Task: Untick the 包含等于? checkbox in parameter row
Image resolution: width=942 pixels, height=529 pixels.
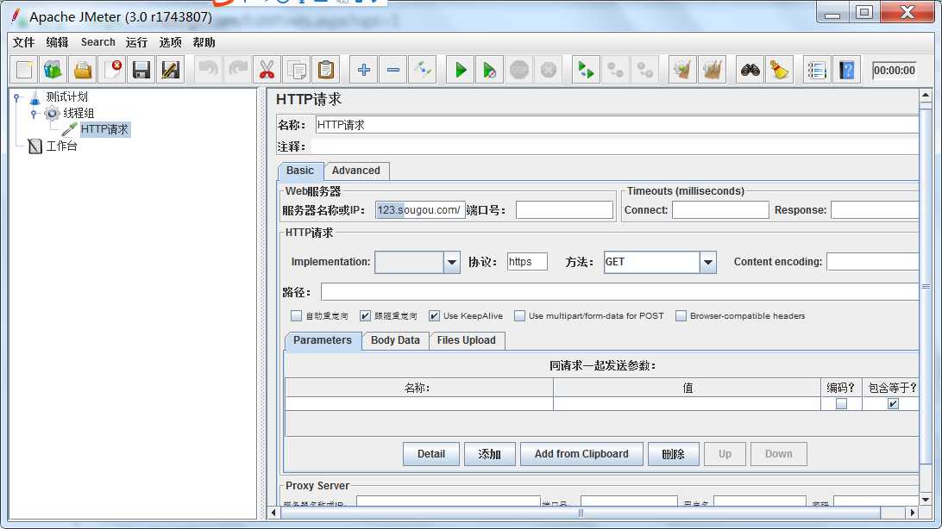Action: pyautogui.click(x=893, y=404)
